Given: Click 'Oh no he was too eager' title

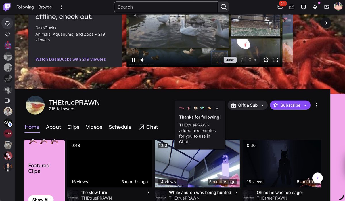Looking at the screenshot, I should [280, 192].
